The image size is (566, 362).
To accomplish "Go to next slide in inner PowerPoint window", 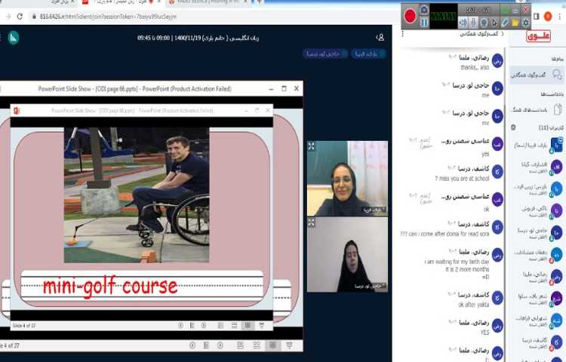I will [204, 326].
